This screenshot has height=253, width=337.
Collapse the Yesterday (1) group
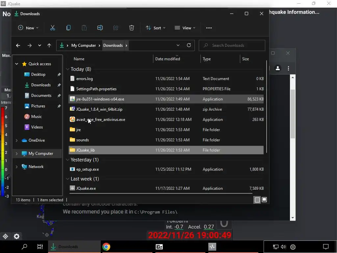[67, 160]
